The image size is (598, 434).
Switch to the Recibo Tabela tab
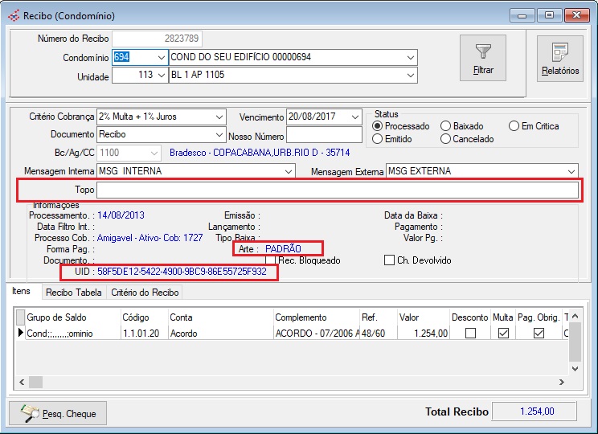point(73,293)
